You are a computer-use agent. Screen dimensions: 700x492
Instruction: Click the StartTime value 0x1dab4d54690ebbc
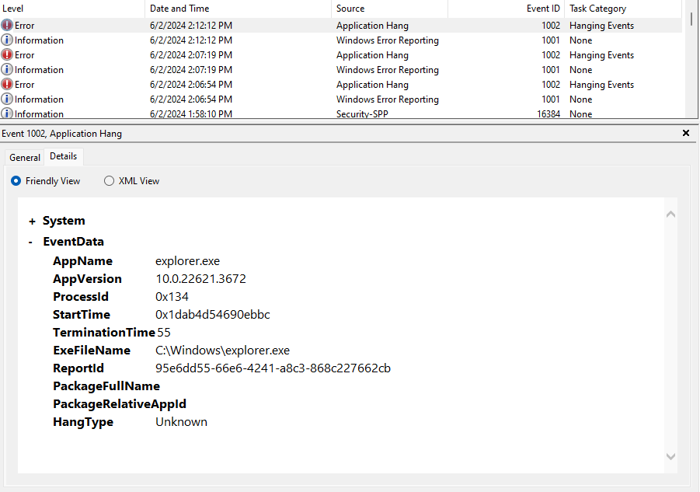click(213, 314)
